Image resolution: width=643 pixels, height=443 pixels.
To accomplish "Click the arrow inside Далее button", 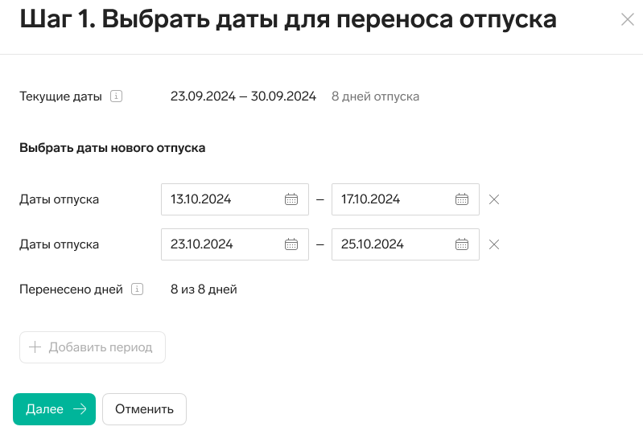I will click(x=79, y=409).
